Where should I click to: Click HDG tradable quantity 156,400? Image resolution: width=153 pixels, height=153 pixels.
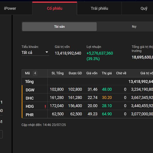pos(75,106)
